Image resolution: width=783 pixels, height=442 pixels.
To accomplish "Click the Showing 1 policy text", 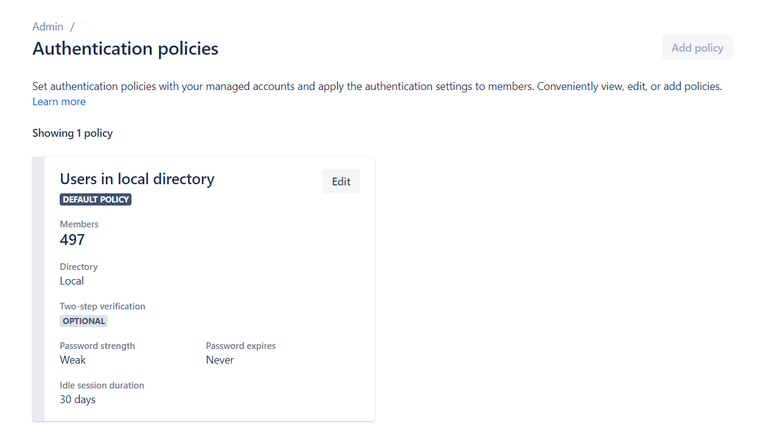I will [72, 133].
